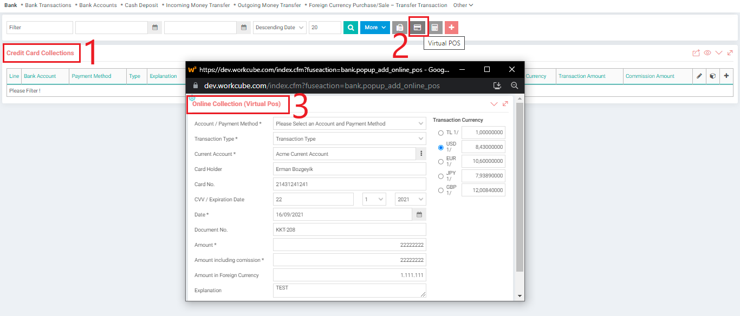The width and height of the screenshot is (740, 316).
Task: Open the expiration month dropdown
Action: coord(374,199)
